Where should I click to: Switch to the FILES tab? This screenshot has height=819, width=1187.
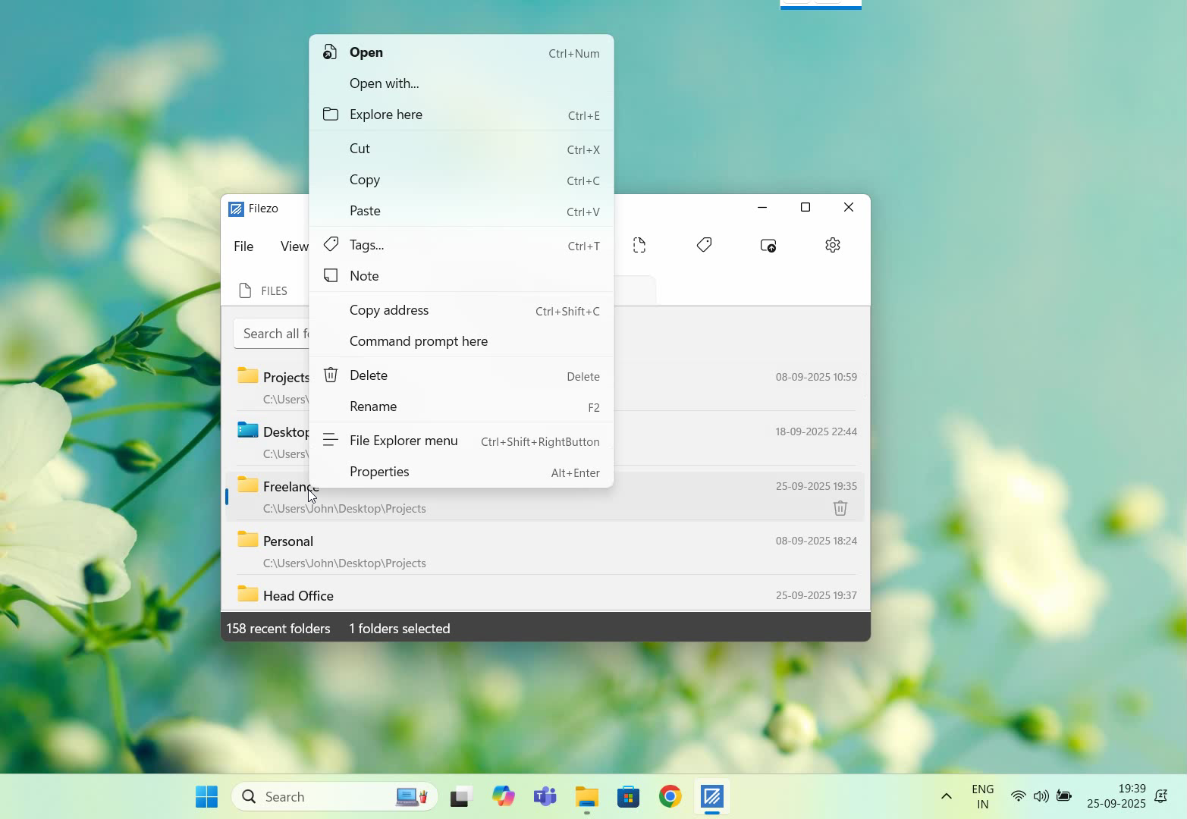(x=264, y=290)
